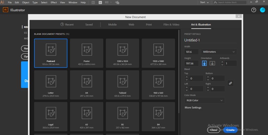Screen dimensions: 268x135
Task: Decrease the Top bleed value
Action: point(187,80)
